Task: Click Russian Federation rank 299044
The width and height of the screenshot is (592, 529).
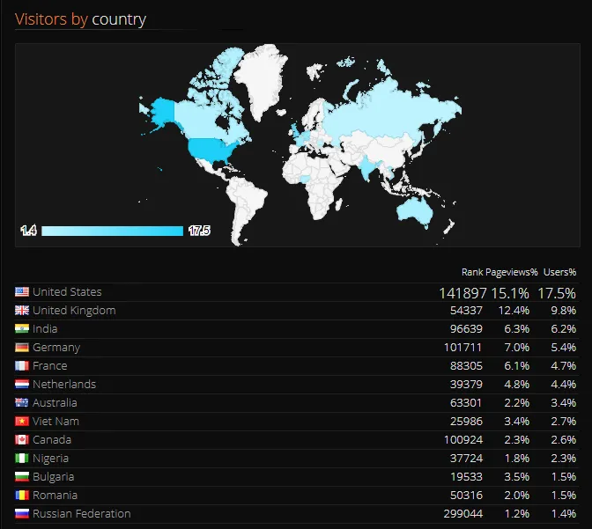Action: click(463, 514)
